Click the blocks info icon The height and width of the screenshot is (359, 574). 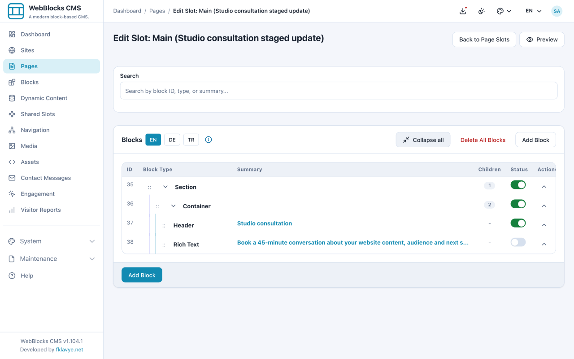tap(209, 140)
